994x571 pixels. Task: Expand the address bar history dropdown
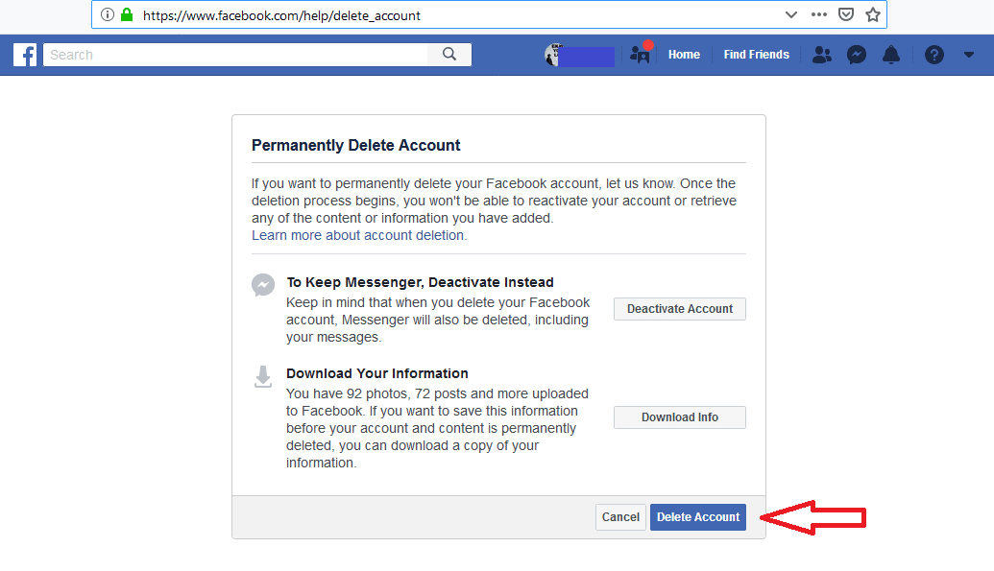tap(790, 14)
